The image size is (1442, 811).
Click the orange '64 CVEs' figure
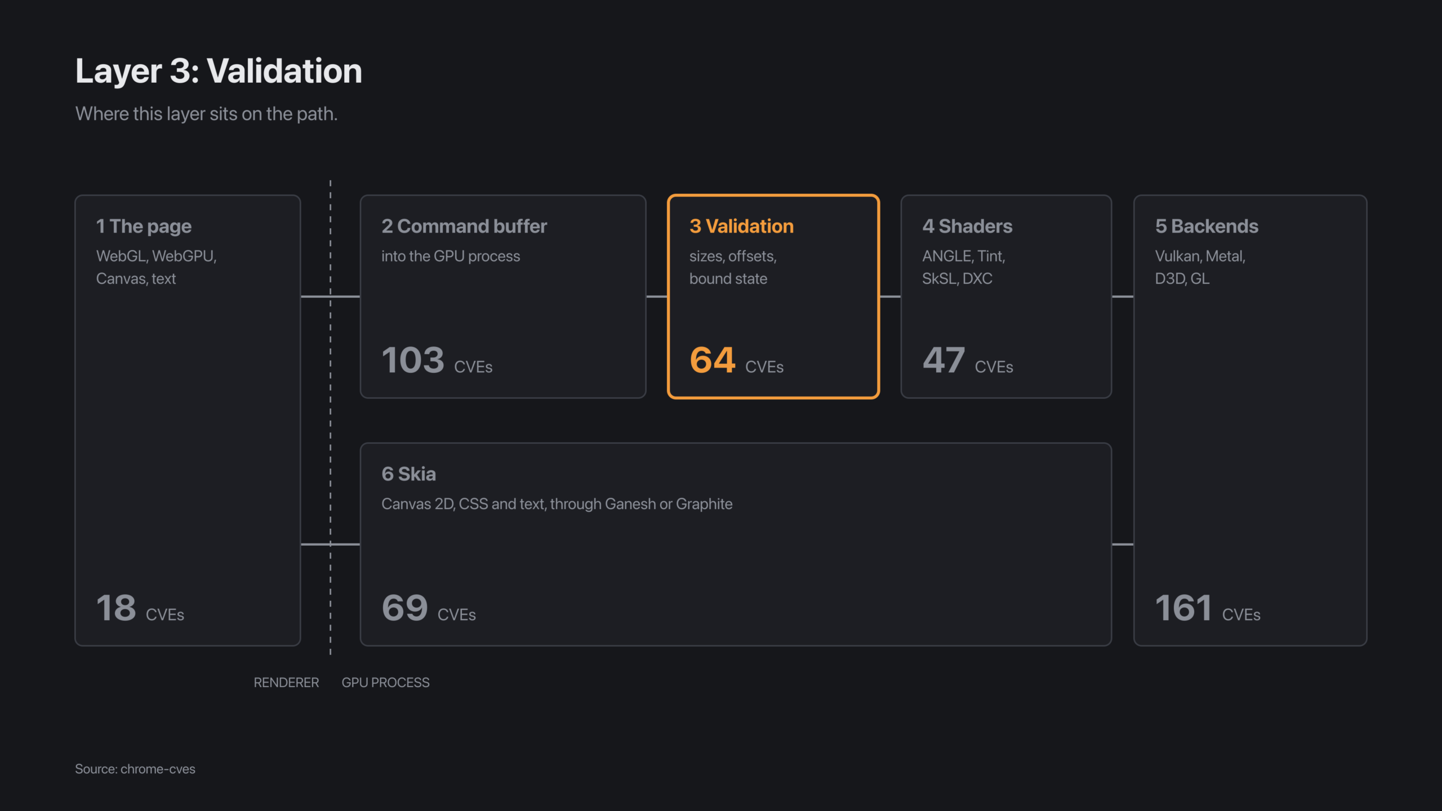pos(737,360)
